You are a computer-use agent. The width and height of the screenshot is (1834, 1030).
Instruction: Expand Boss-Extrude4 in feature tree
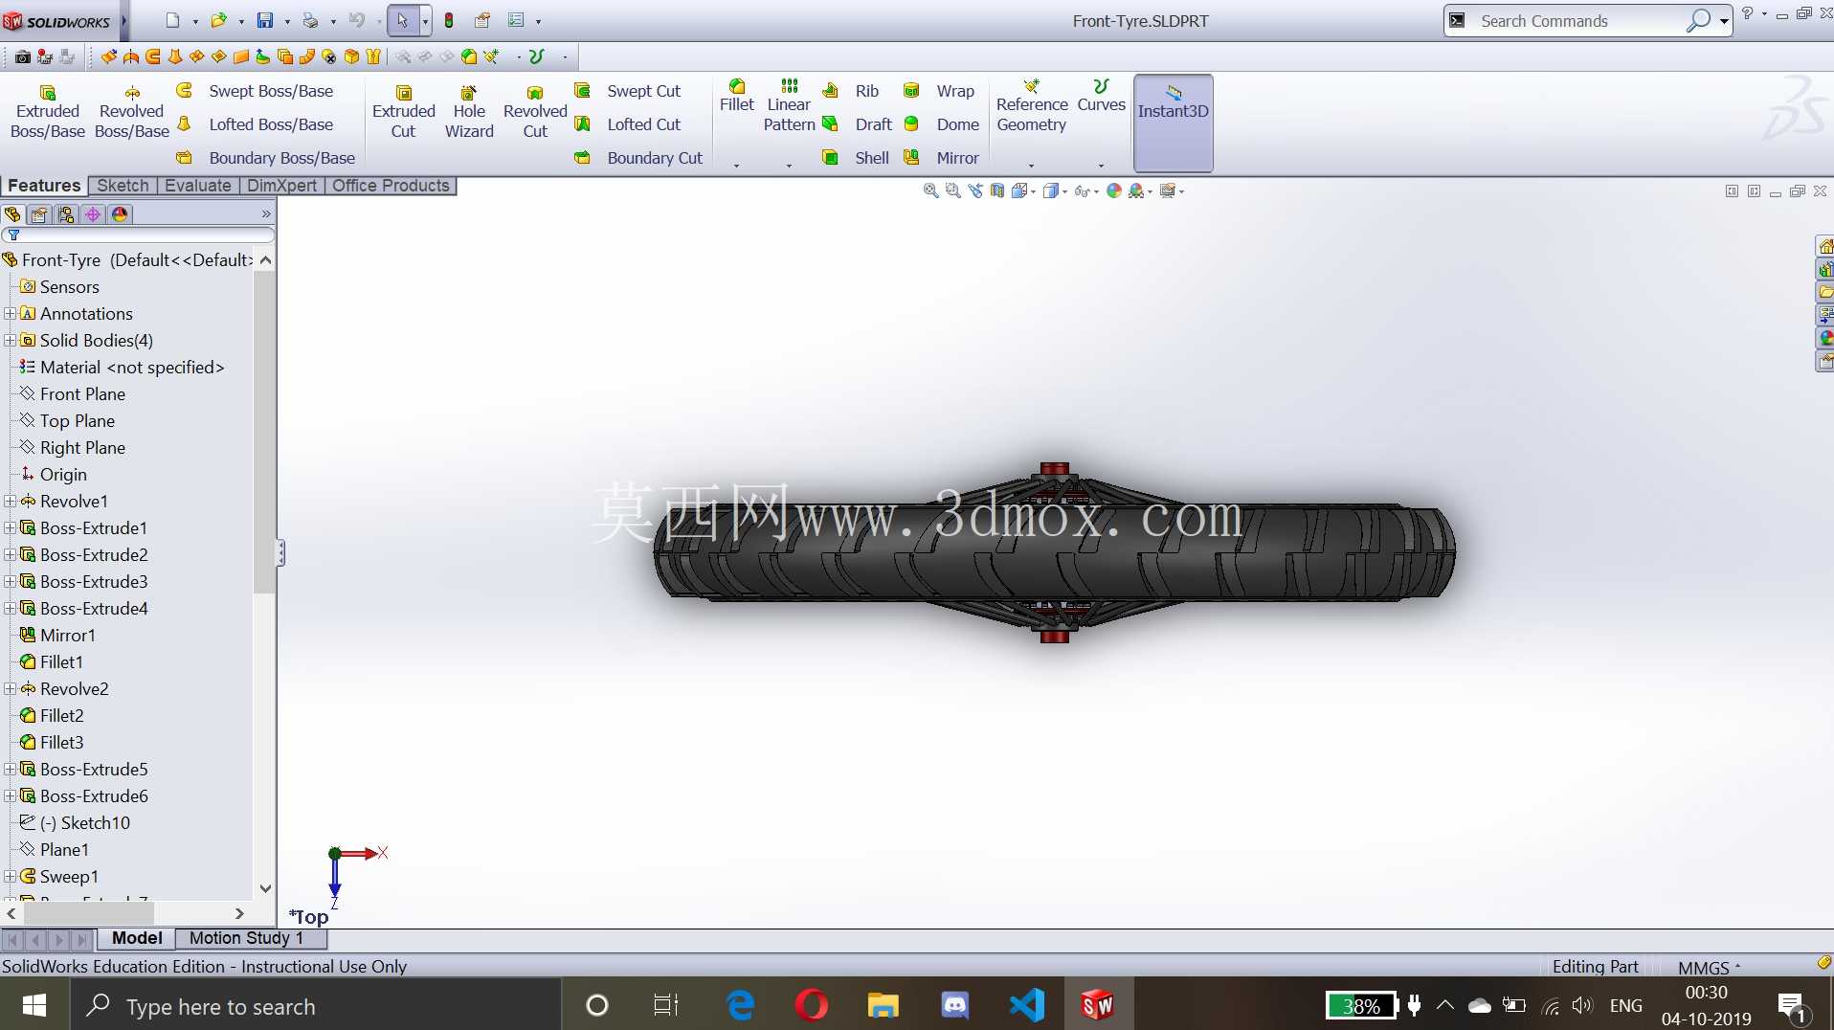(x=10, y=609)
